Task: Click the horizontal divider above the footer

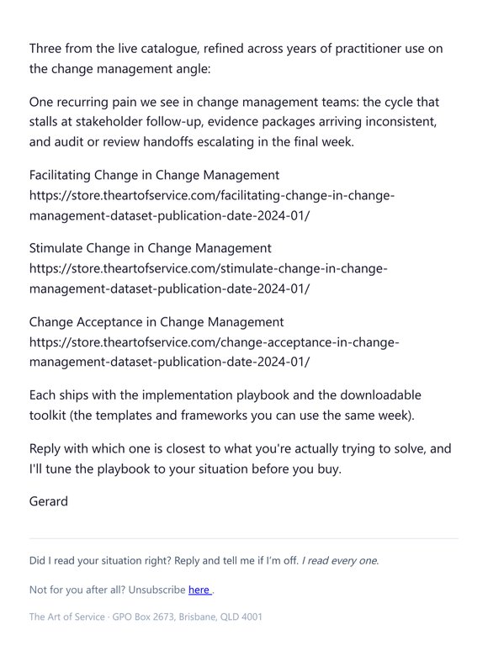Action: click(244, 538)
